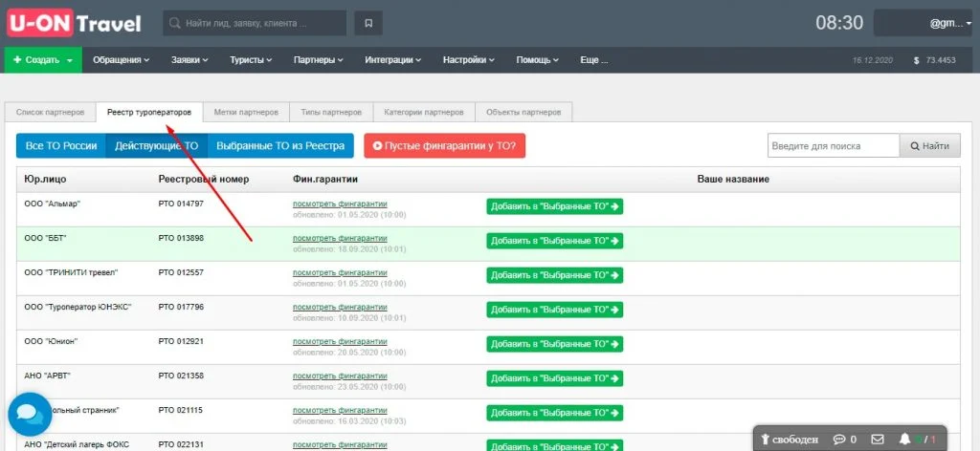Click the 'Юр.лицо' column header
Viewport: 980px width, 451px height.
click(x=45, y=180)
